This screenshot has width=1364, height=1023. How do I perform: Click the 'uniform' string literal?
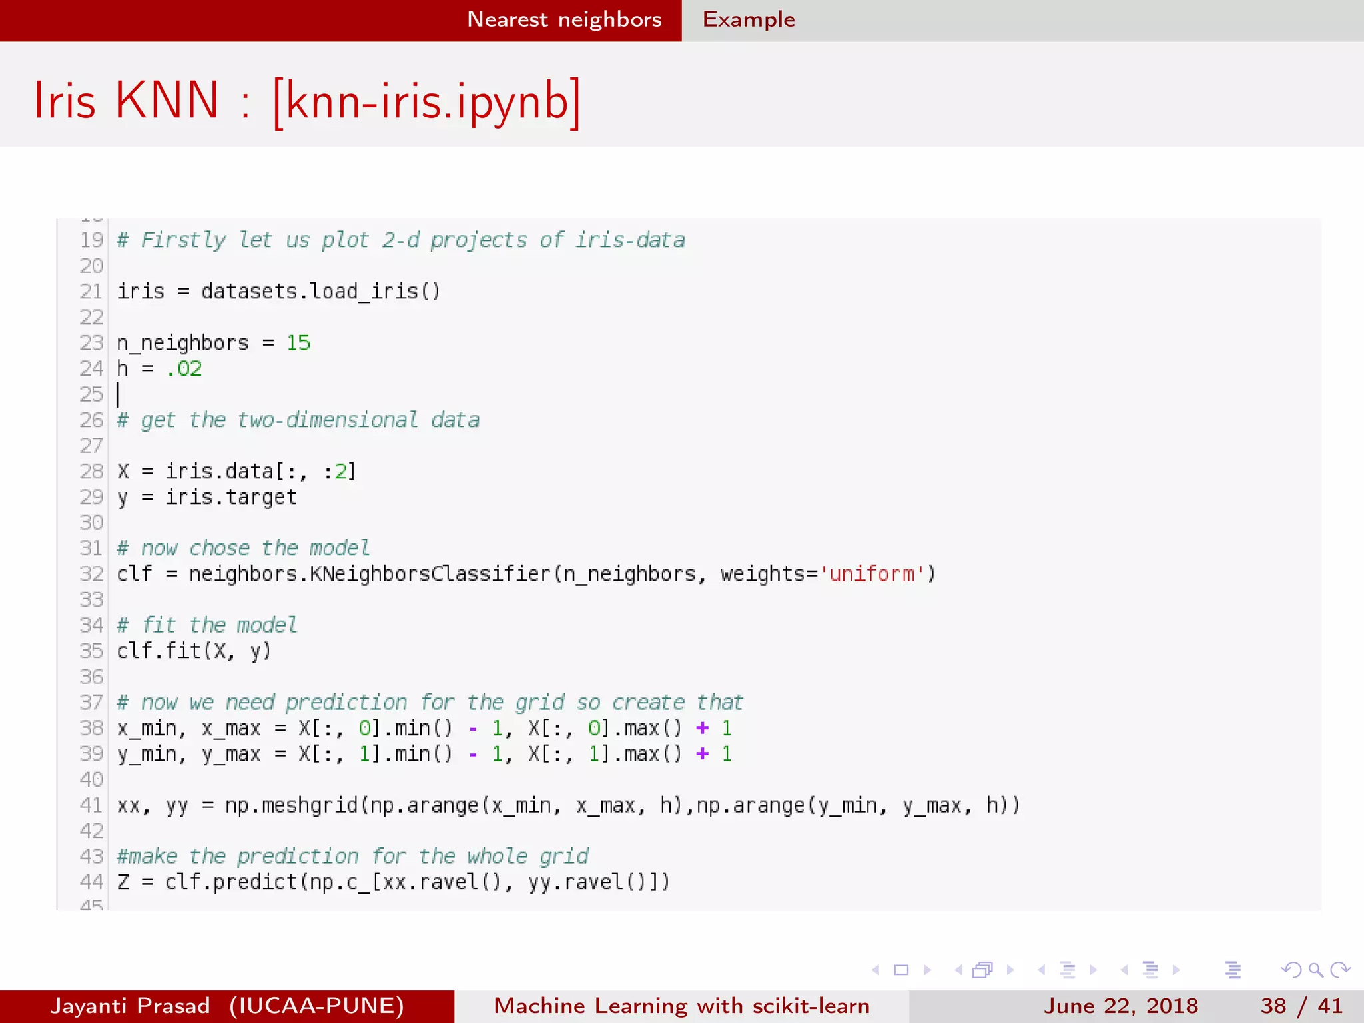(872, 573)
